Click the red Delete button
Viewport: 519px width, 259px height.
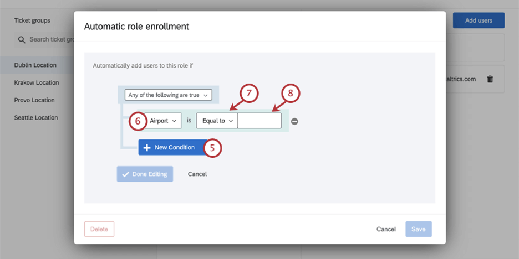99,229
